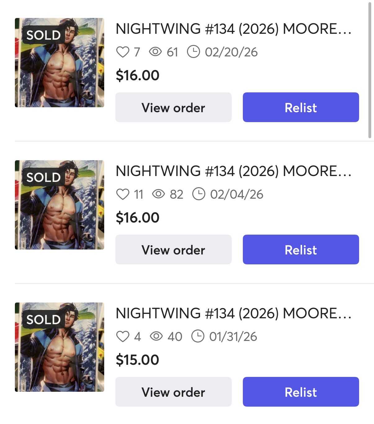Relist the $15.00 Nightwing listing
Image resolution: width=374 pixels, height=424 pixels.
[301, 392]
